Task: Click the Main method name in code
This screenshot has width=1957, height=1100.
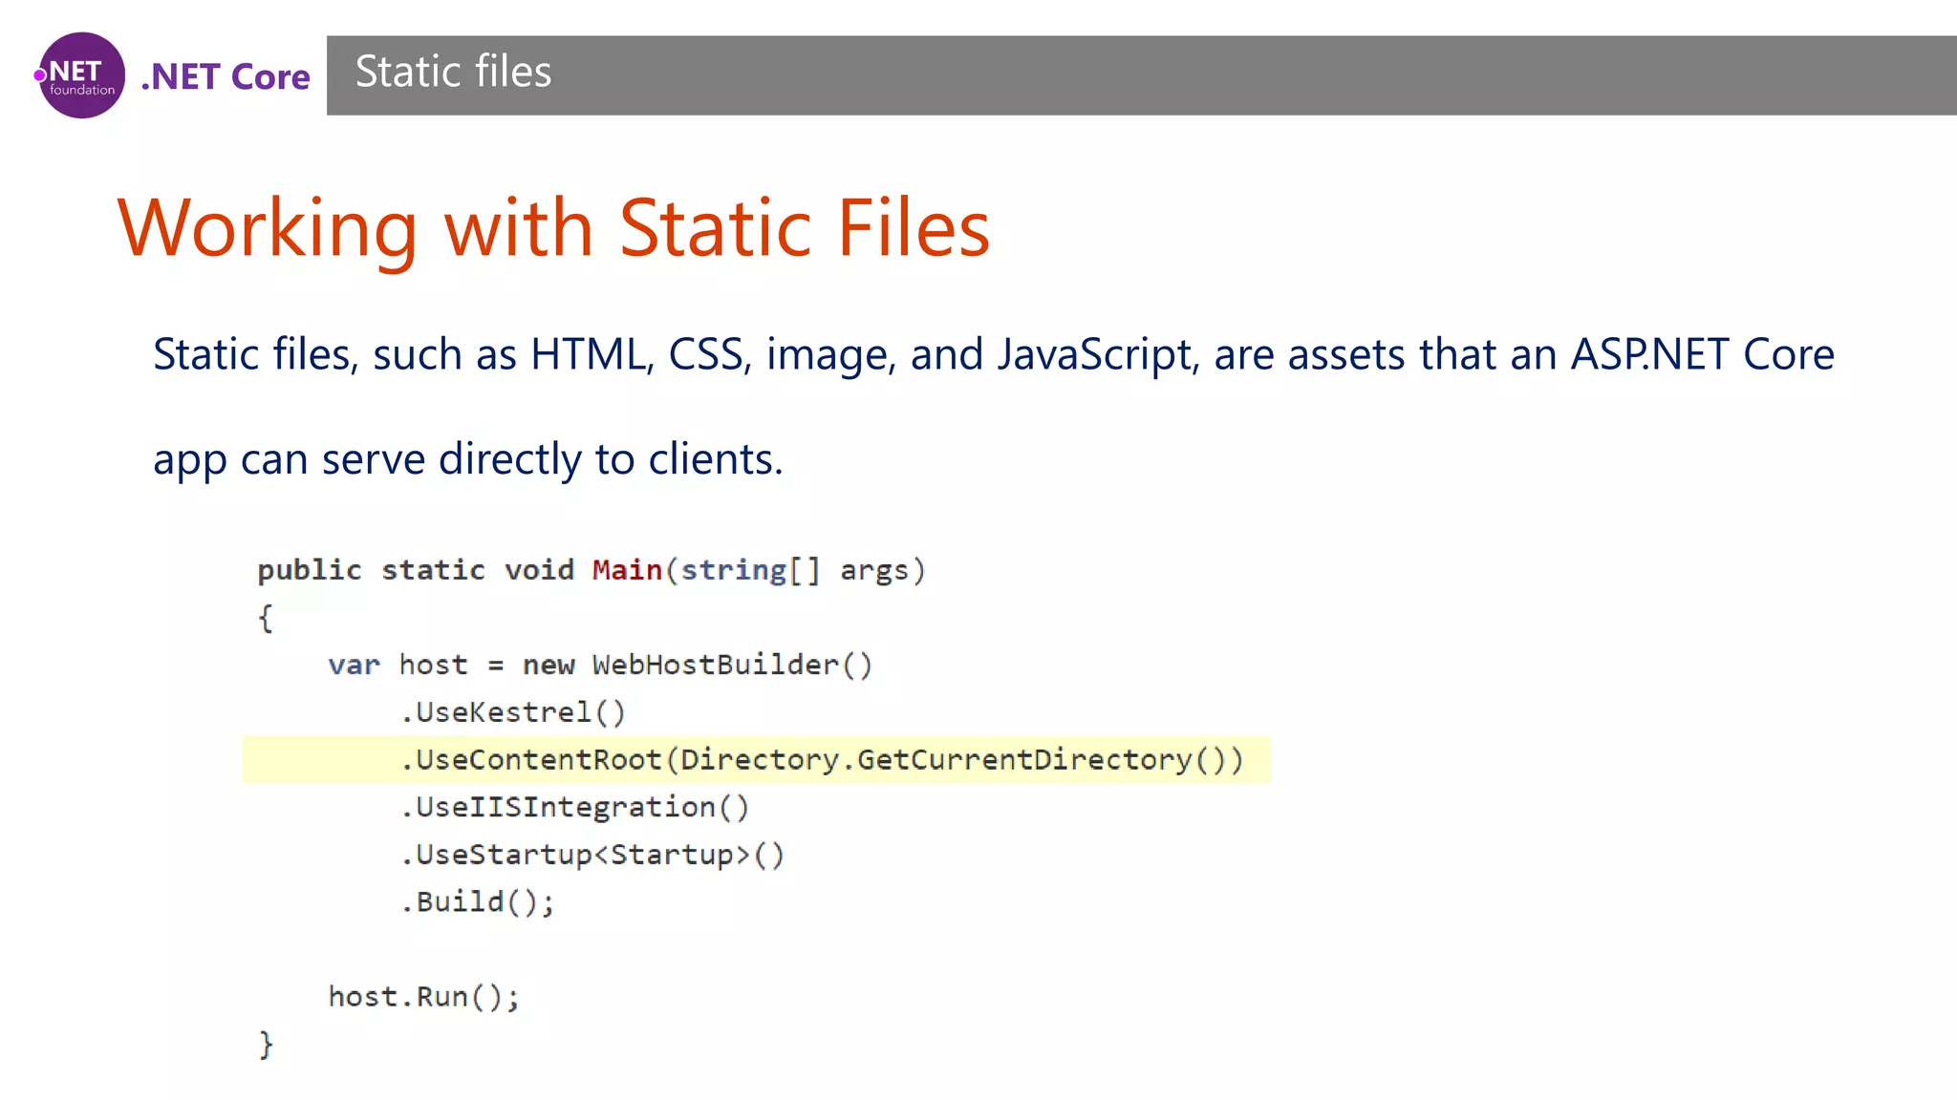Action: [x=627, y=570]
